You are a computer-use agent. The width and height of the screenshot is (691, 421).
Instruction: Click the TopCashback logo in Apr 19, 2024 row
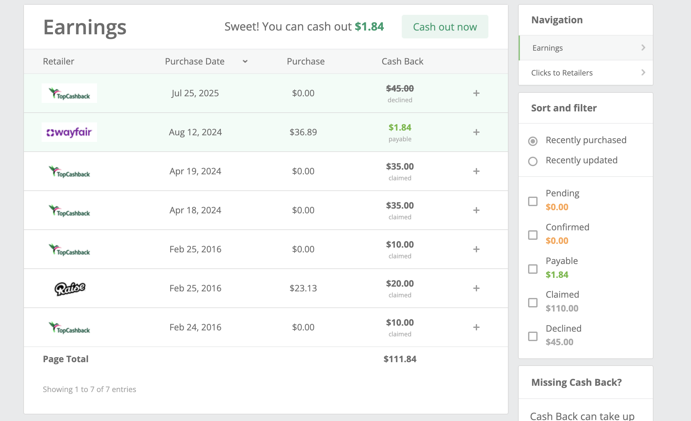[x=69, y=171]
